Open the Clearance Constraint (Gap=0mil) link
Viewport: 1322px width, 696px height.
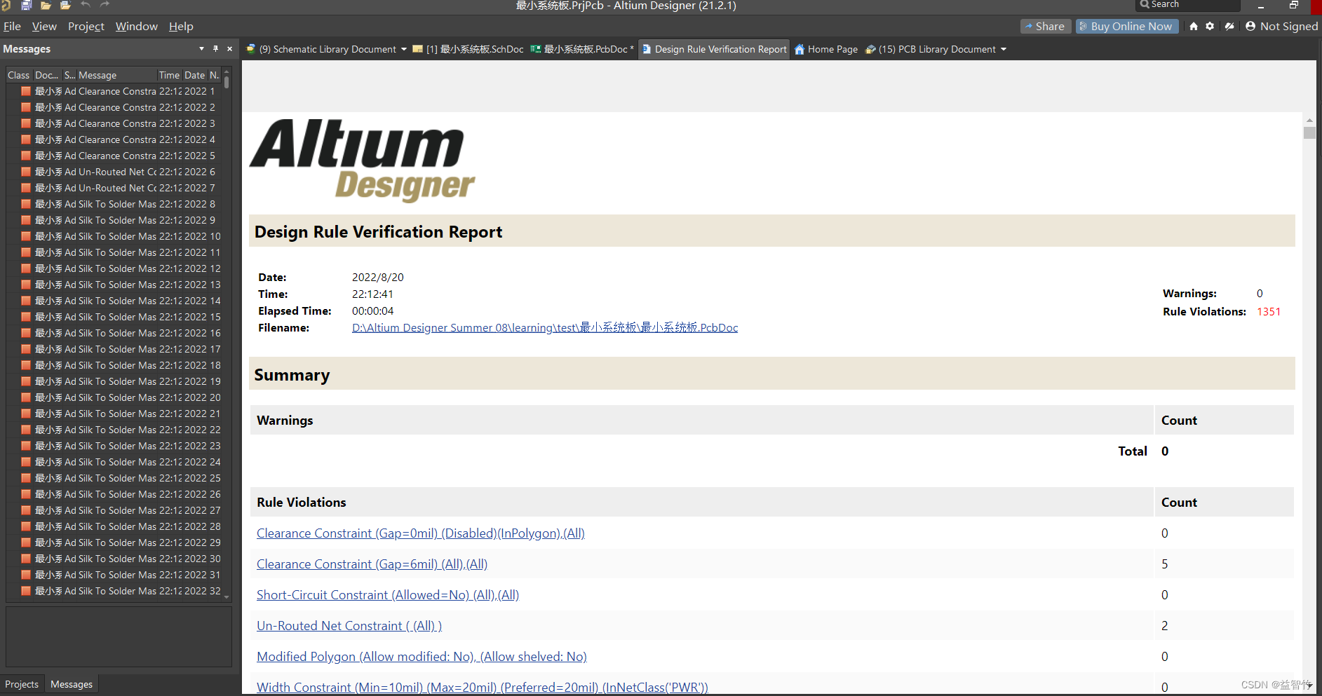(421, 533)
